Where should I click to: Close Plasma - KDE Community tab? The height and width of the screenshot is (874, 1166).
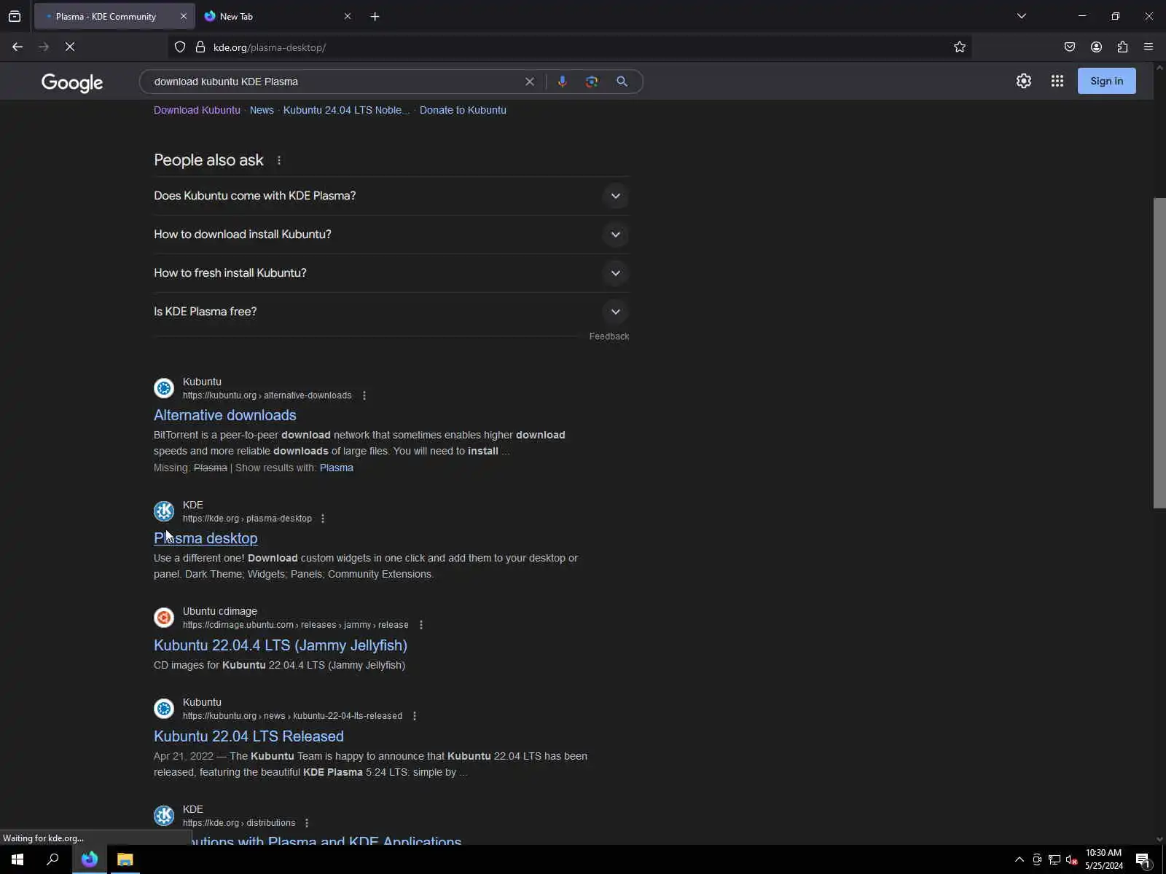(183, 16)
